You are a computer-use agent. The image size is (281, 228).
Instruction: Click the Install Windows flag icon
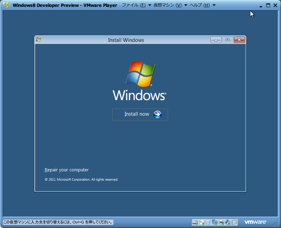coord(38,40)
